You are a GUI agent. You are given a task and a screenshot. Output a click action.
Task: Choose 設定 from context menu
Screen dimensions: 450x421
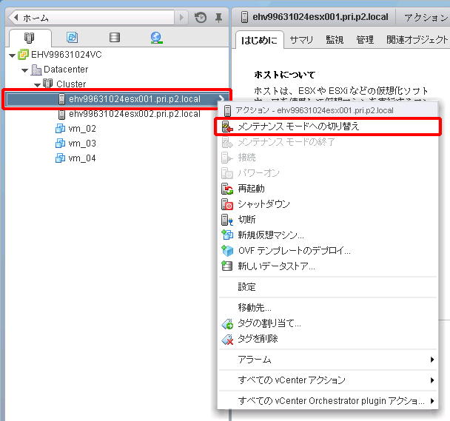(x=246, y=286)
